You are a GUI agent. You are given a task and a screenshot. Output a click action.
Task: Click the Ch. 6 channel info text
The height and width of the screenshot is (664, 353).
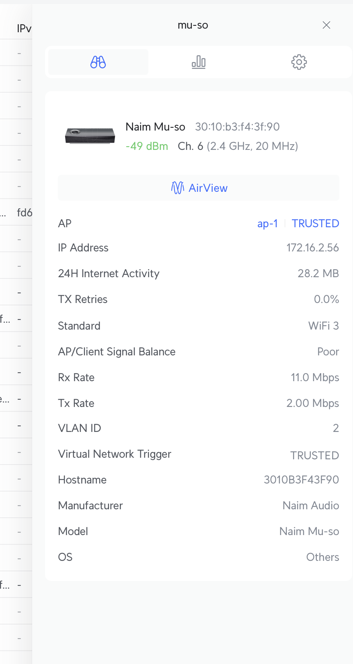(238, 146)
